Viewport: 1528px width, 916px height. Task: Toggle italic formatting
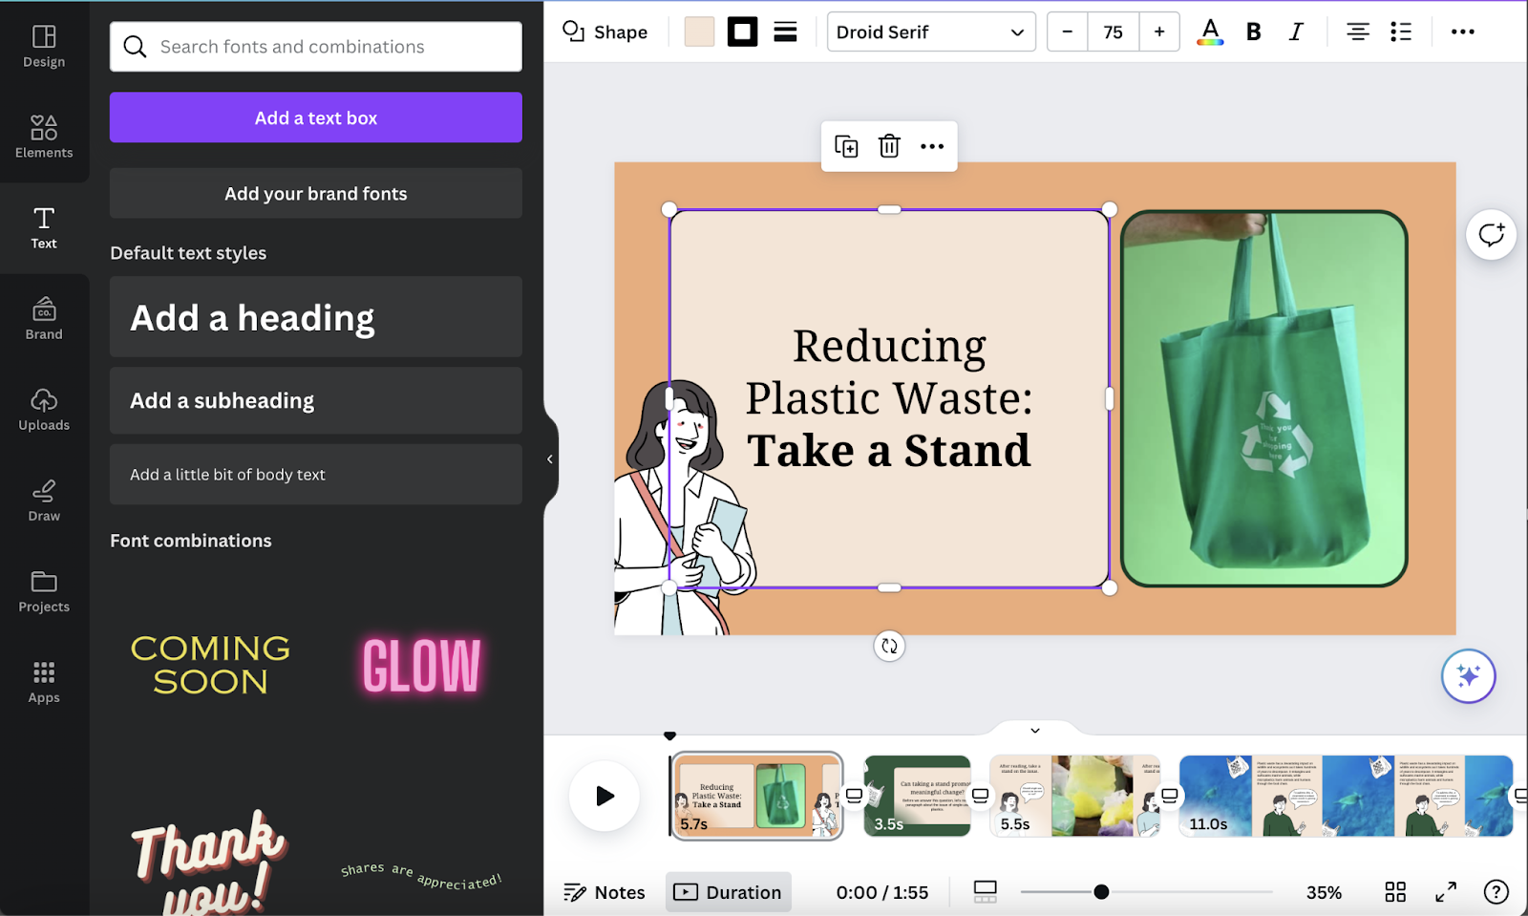click(x=1296, y=32)
